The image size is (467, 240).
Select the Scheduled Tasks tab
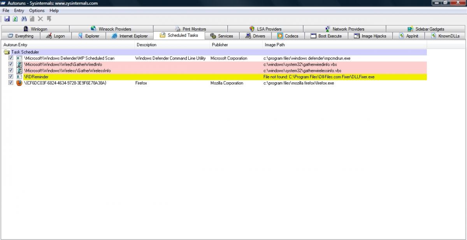click(179, 35)
